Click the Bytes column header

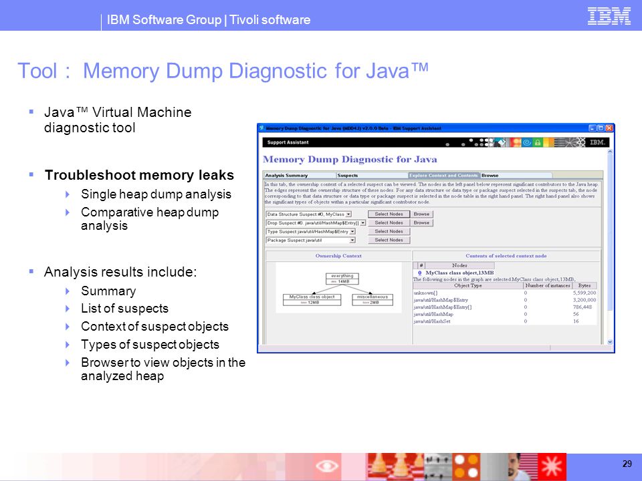584,285
